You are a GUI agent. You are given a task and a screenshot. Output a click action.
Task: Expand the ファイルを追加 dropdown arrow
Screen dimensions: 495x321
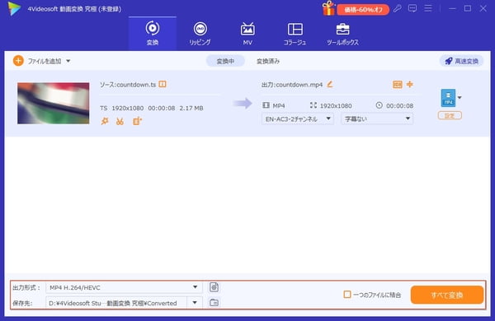pyautogui.click(x=68, y=61)
